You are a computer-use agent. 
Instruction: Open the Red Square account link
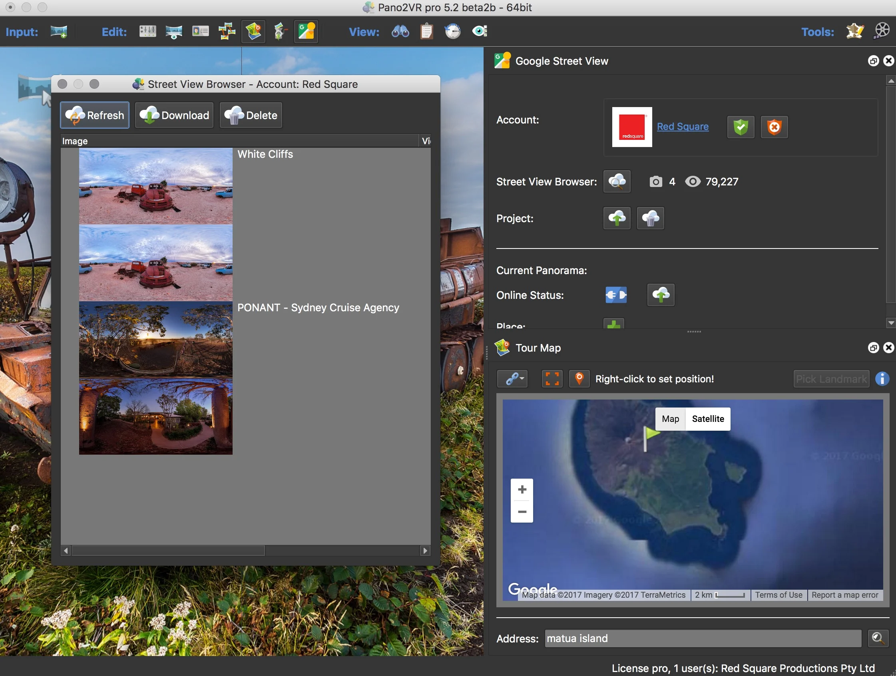pyautogui.click(x=683, y=127)
